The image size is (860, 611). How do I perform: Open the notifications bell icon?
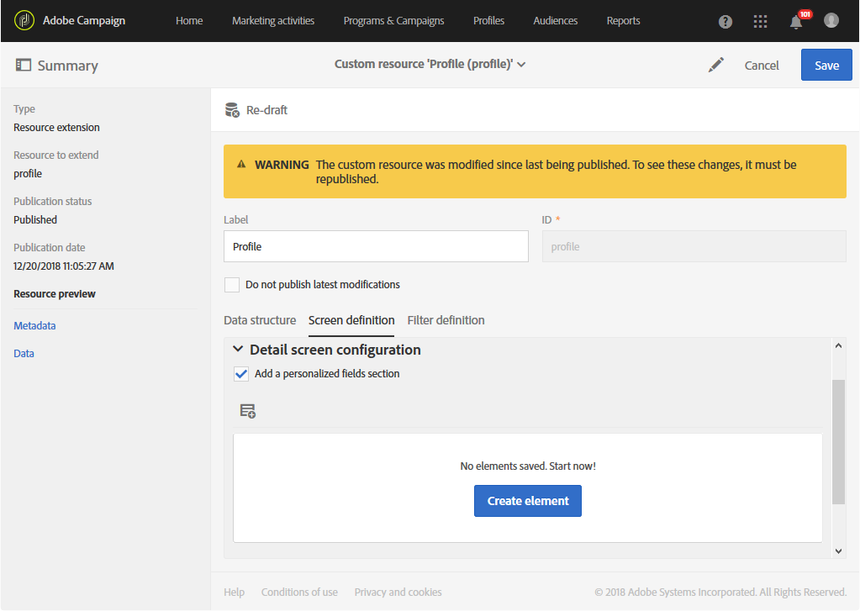795,22
